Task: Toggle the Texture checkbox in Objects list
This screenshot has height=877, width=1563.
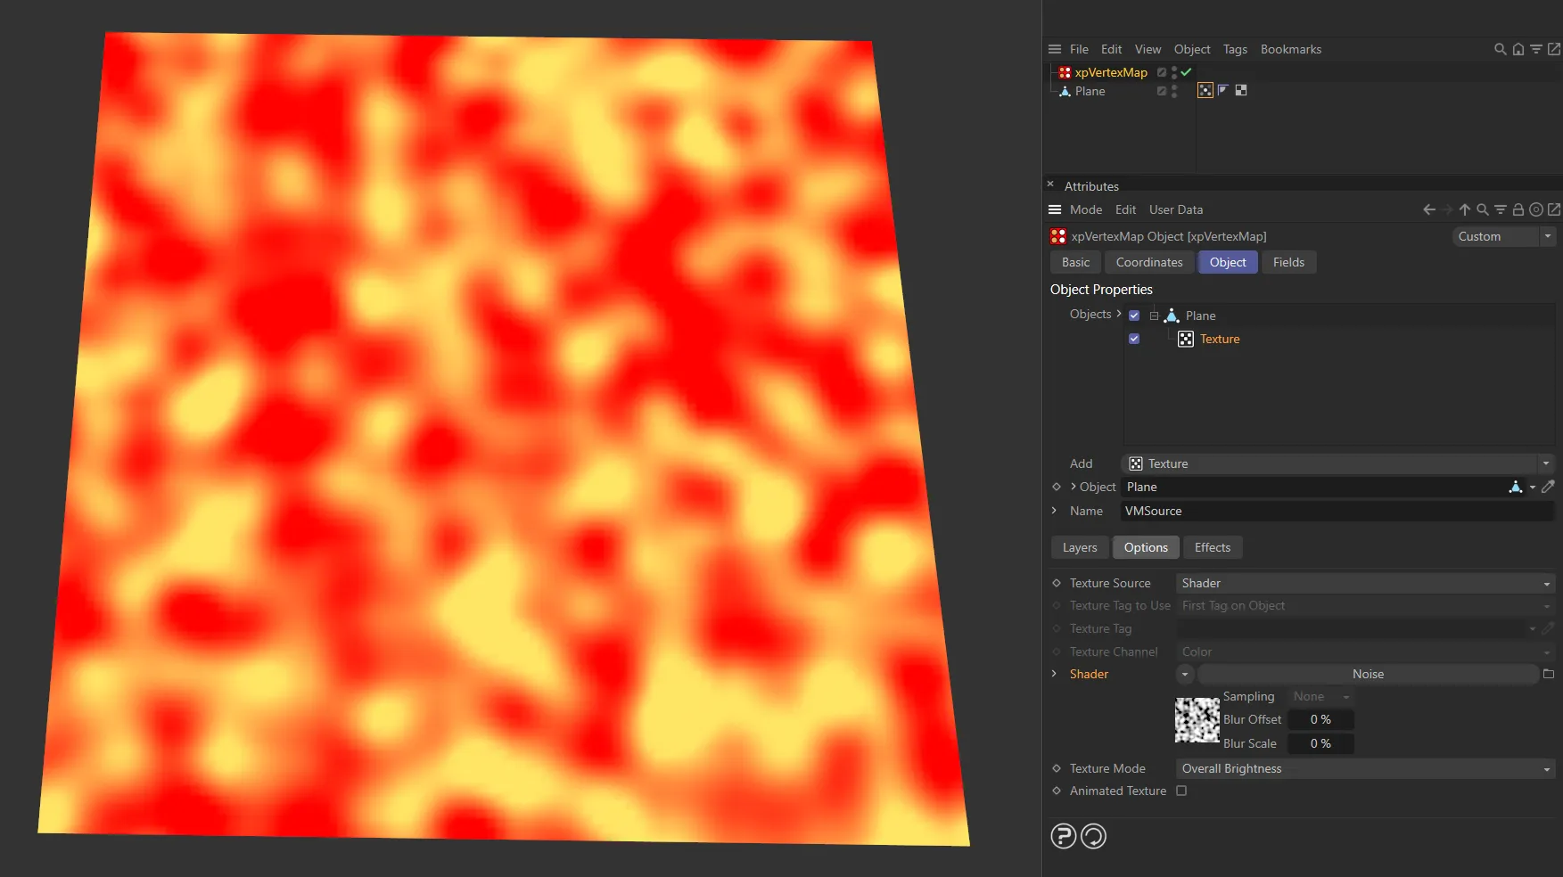Action: coord(1133,339)
